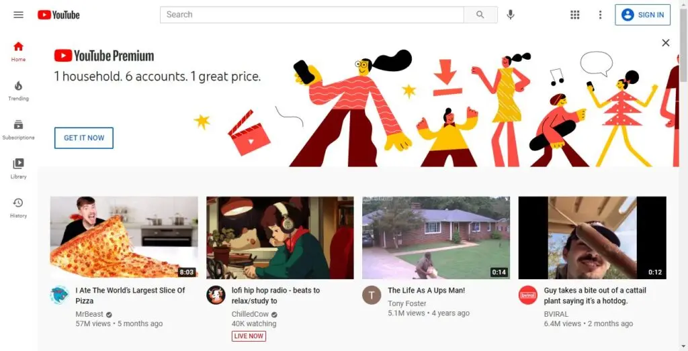
Task: Go to Trending in sidebar
Action: point(18,91)
